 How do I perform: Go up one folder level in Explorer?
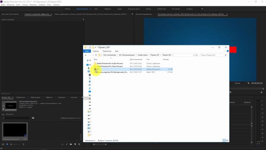[x=96, y=55]
